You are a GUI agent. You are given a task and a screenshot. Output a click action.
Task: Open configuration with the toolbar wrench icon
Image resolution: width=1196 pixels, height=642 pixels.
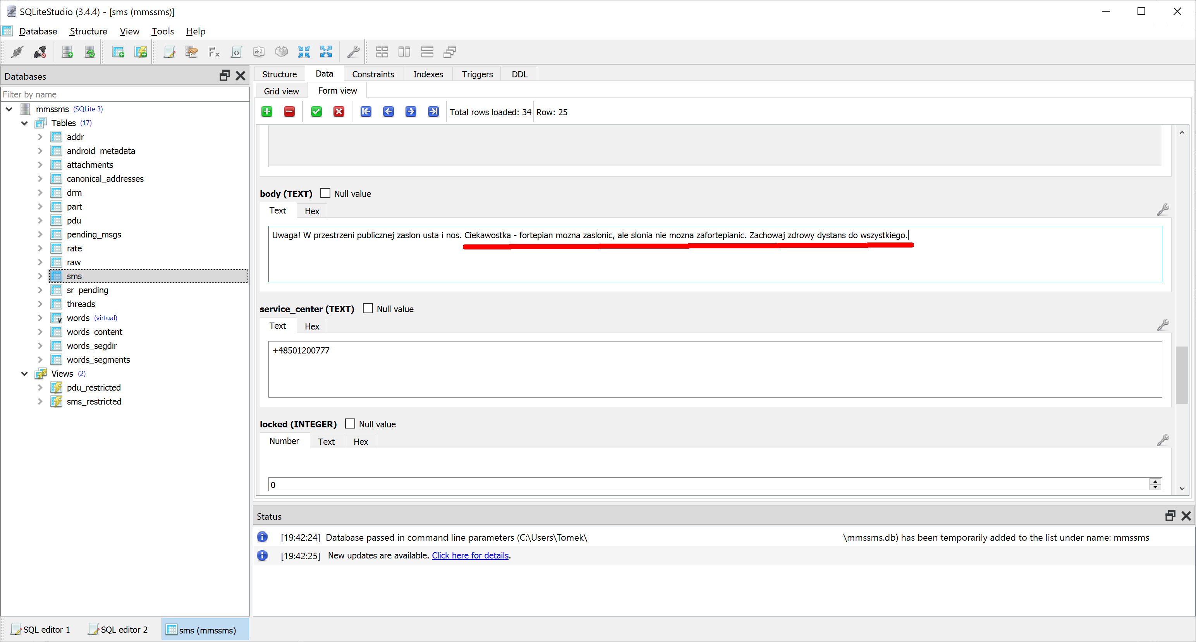(x=353, y=52)
